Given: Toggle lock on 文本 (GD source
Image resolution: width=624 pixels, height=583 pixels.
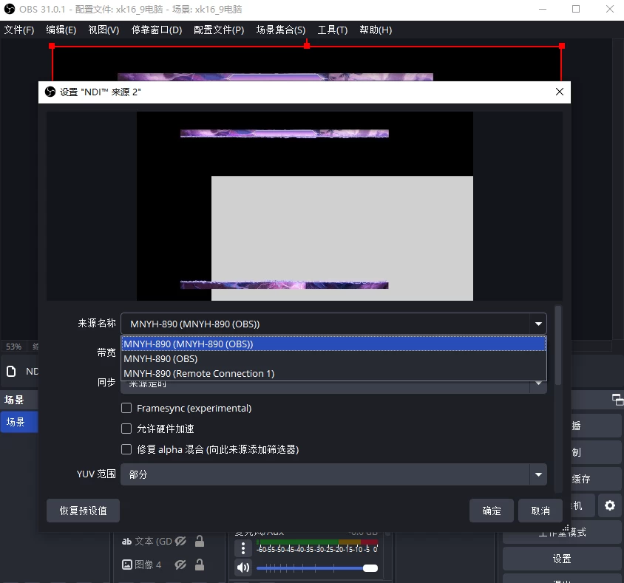Looking at the screenshot, I should coord(200,541).
